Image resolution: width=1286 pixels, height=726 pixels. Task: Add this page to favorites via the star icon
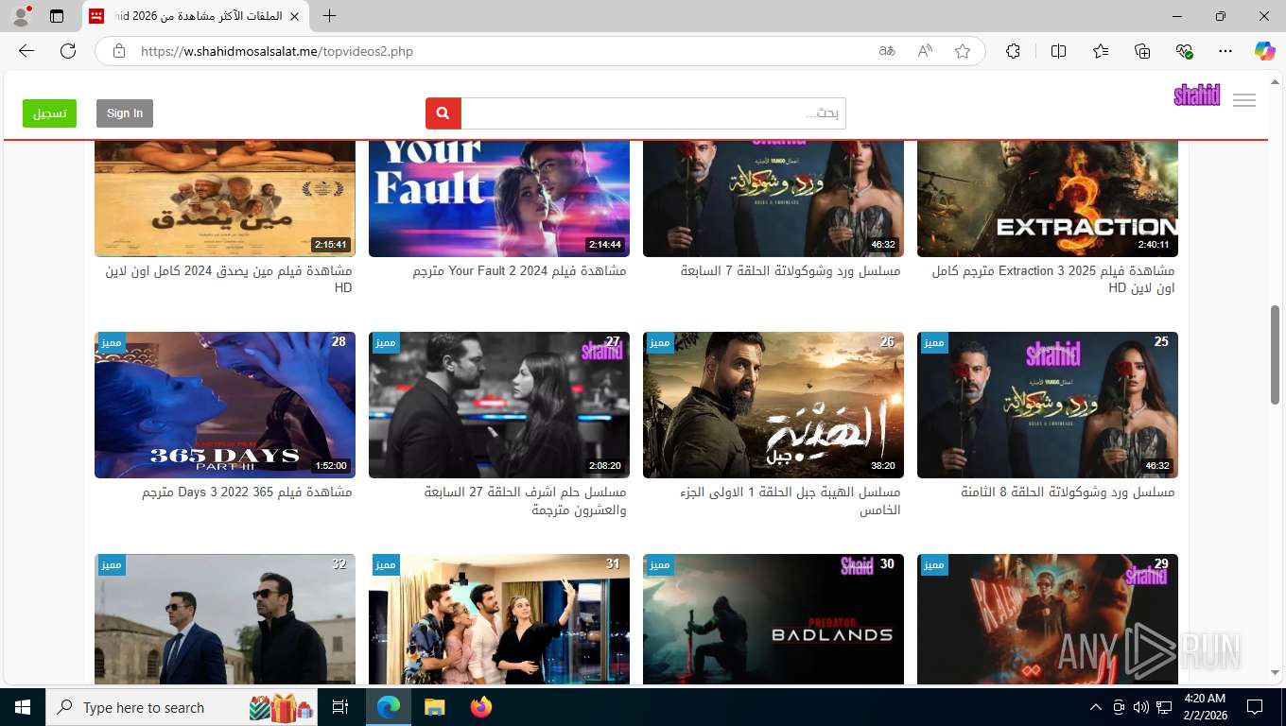click(963, 51)
